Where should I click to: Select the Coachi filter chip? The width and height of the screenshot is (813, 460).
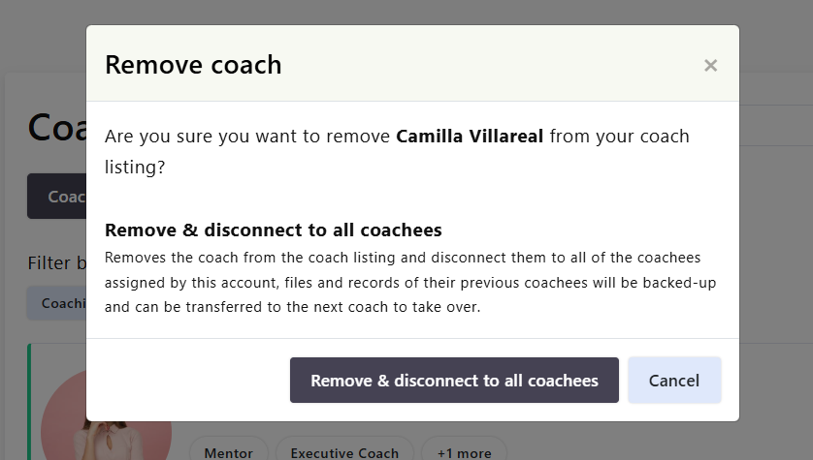point(58,303)
